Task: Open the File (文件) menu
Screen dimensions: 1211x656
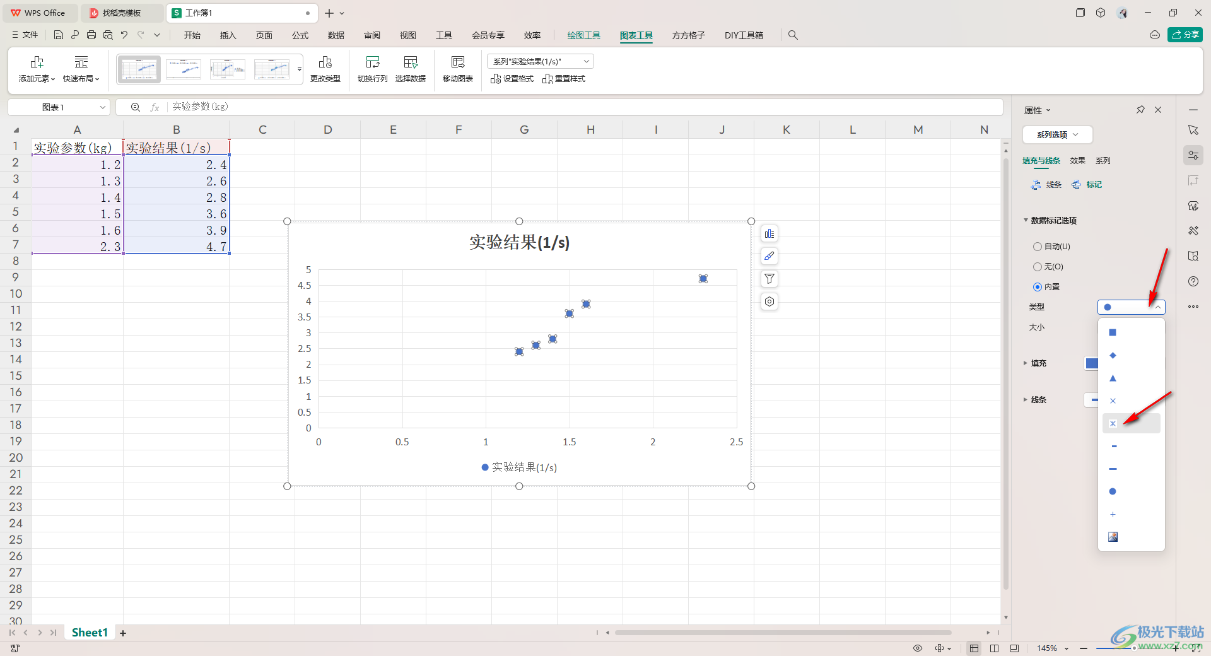Action: [25, 35]
